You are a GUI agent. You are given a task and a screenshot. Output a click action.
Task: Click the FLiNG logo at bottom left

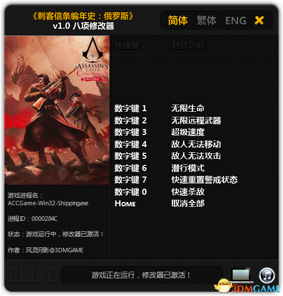point(32,275)
